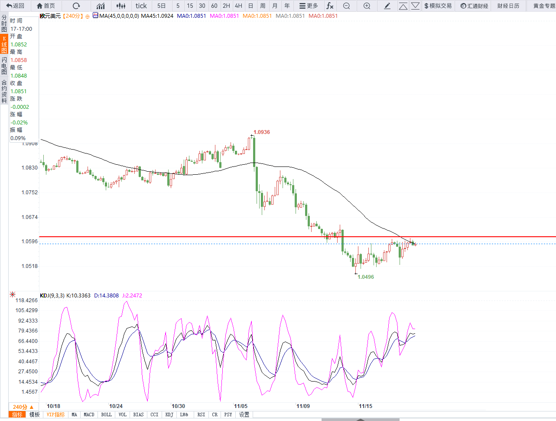Switch to K线图 side tab
This screenshot has width=556, height=421.
tap(4, 44)
